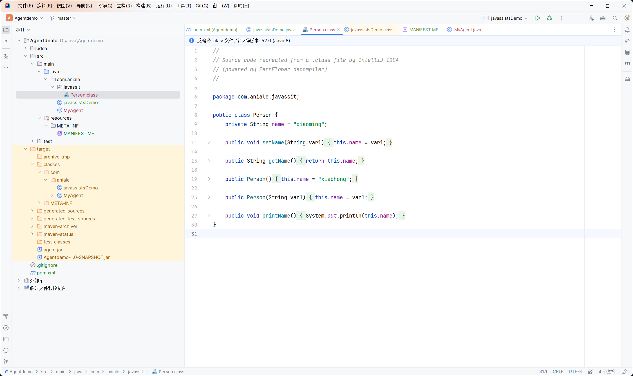The width and height of the screenshot is (633, 376).
Task: Click 31:1 caret position indicator
Action: tap(543, 371)
